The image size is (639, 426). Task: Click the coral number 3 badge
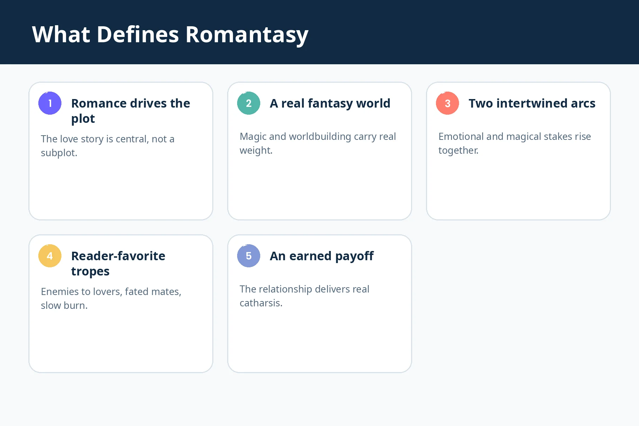447,103
